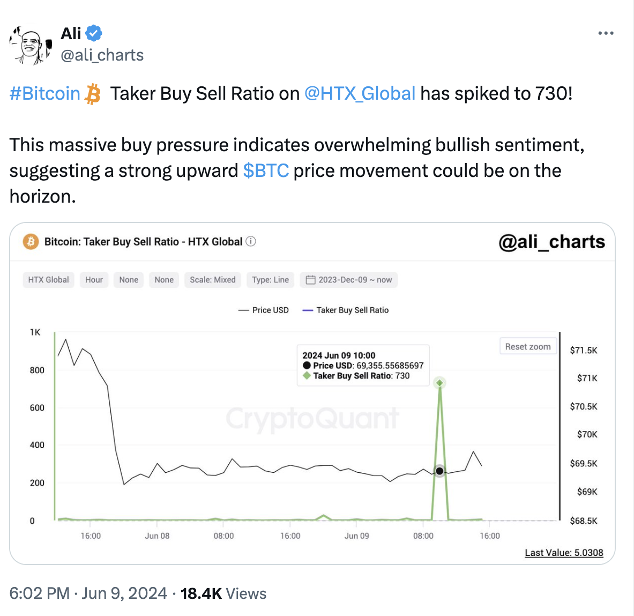The image size is (634, 616).
Task: Click the orange Bitcoin emoji in tweet
Action: click(x=93, y=94)
